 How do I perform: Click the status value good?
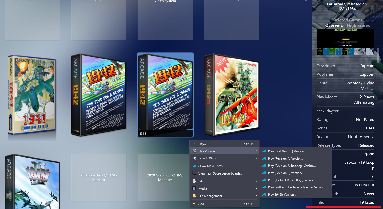coord(369,154)
